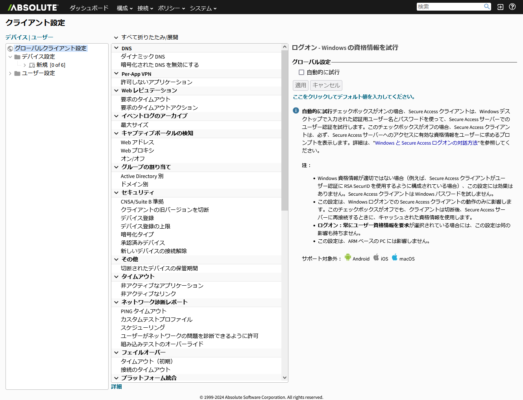523x400 pixels.
Task: Select 要求のタイムアウトアクション setting
Action: coord(159,108)
